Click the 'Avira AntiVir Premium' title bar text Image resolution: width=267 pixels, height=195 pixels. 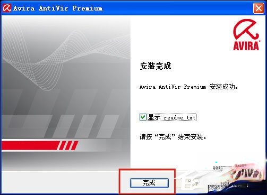[58, 8]
